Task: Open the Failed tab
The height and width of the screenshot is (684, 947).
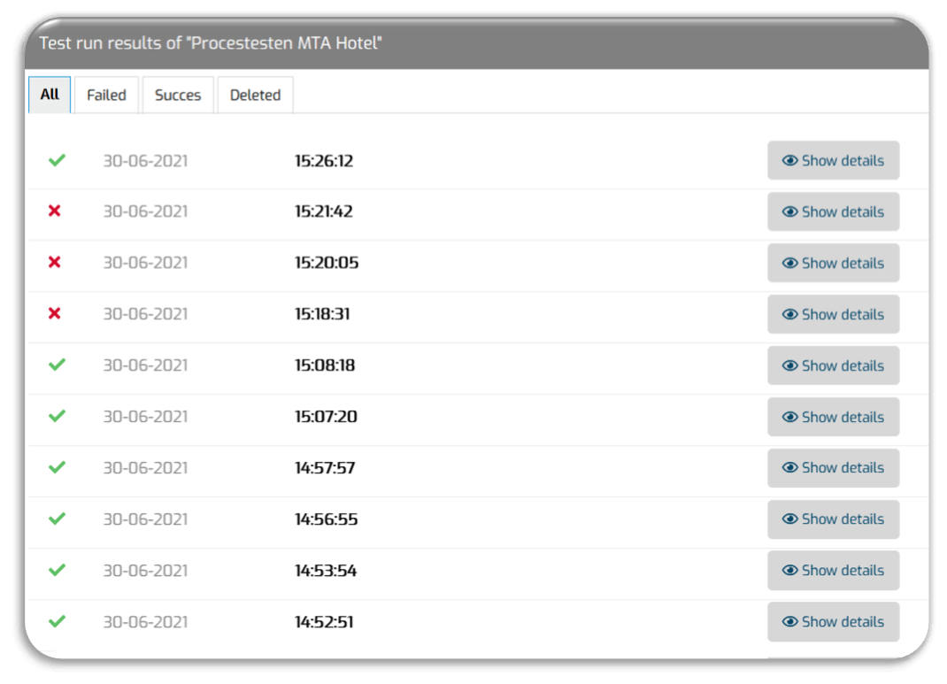Action: [106, 95]
